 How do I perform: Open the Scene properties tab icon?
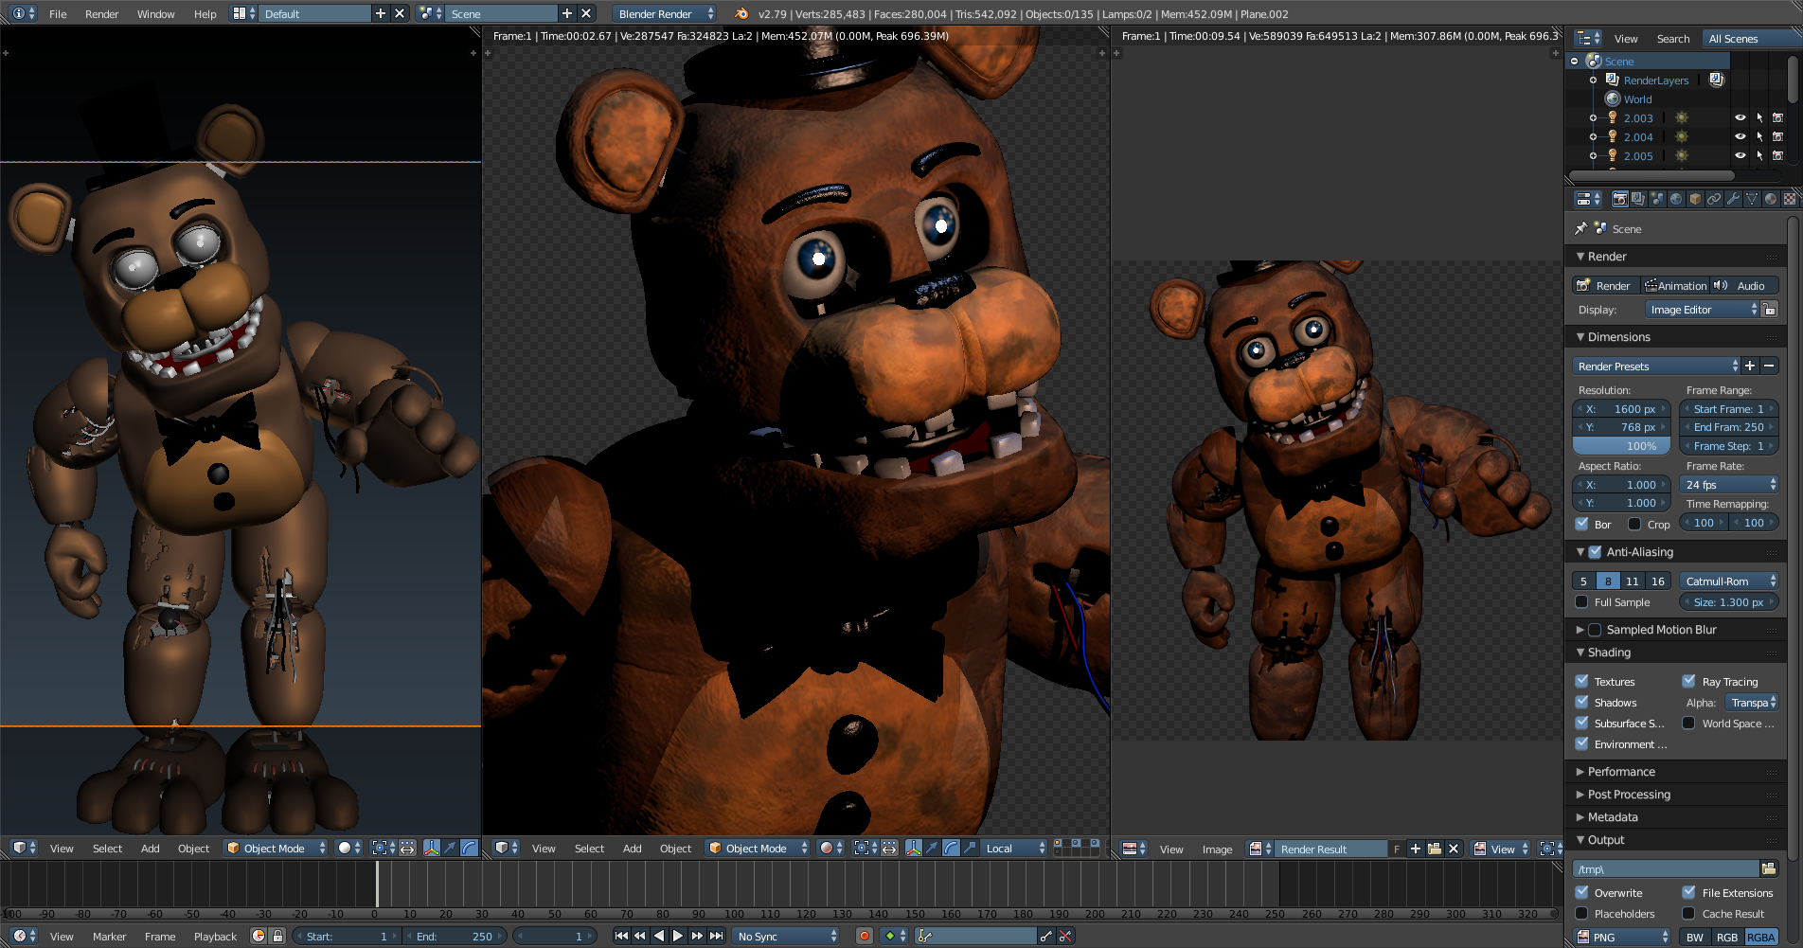[1657, 199]
